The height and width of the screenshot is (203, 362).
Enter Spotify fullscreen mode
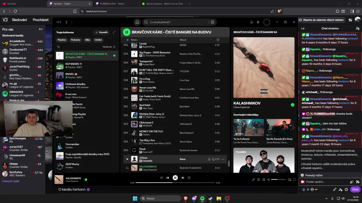pos(294,180)
